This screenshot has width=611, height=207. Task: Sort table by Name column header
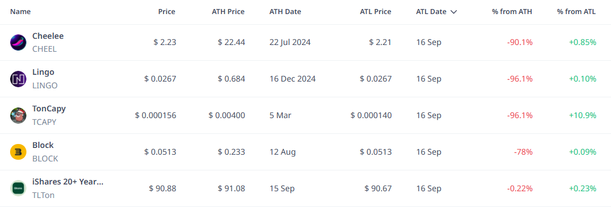[20, 12]
